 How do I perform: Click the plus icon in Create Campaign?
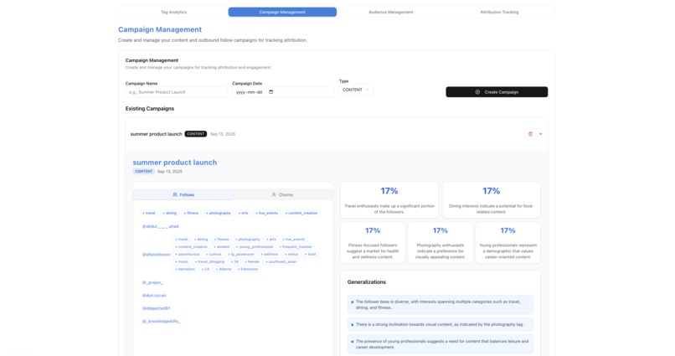(477, 92)
